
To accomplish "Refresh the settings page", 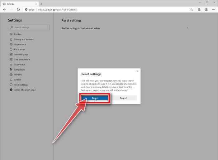I will pyautogui.click(x=18, y=9).
